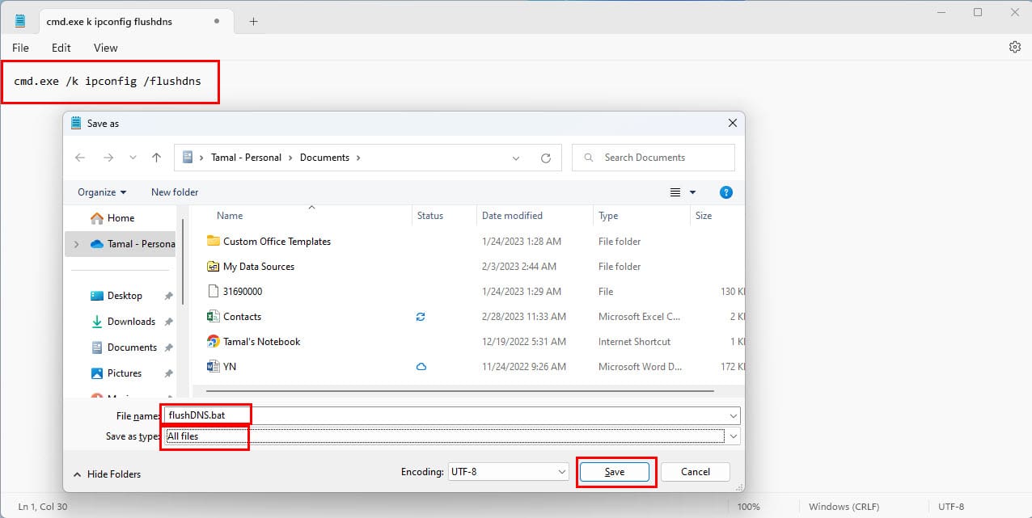
Task: Click the New folder button
Action: 175,192
